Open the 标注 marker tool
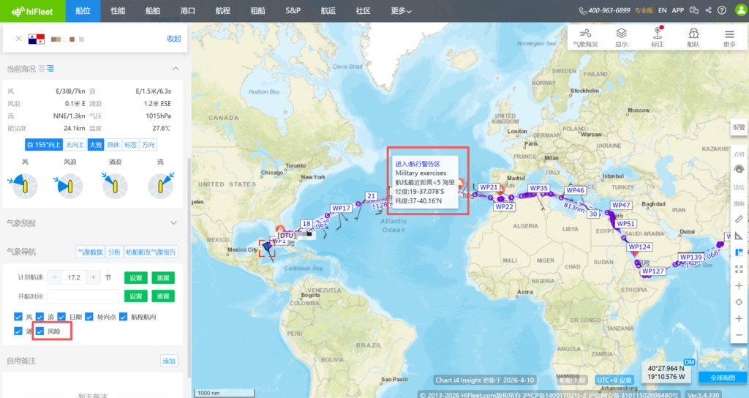 pos(657,37)
